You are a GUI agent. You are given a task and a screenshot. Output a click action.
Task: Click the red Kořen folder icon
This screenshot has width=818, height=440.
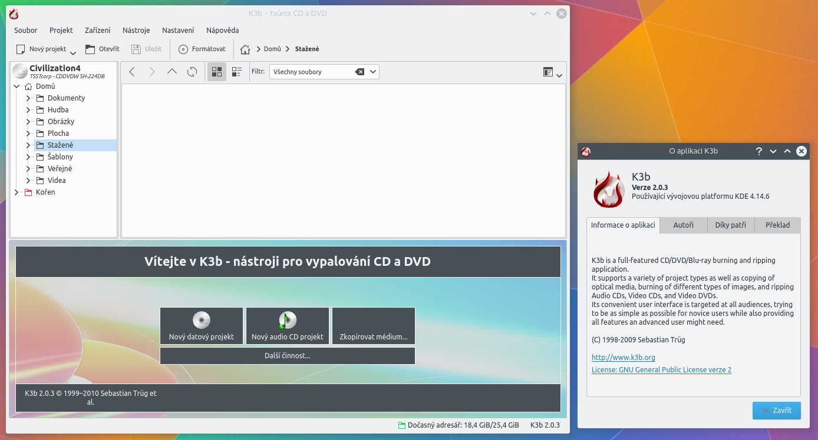(28, 192)
